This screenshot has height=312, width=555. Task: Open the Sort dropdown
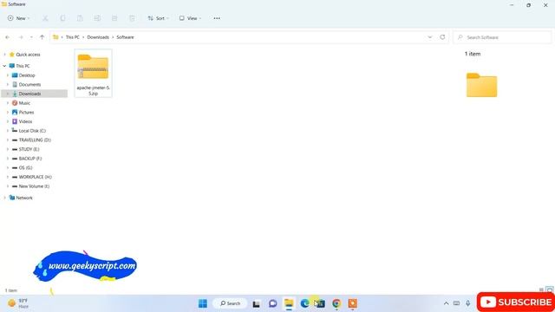click(158, 18)
